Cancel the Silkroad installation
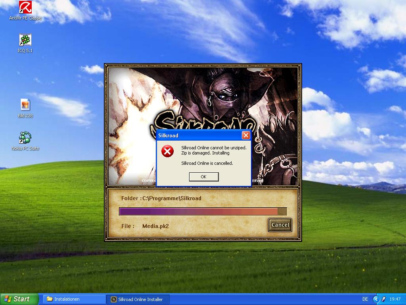 [280, 225]
